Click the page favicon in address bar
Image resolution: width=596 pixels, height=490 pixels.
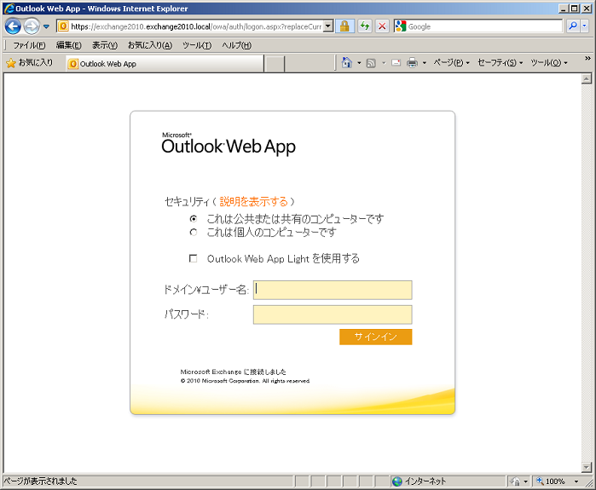point(63,26)
